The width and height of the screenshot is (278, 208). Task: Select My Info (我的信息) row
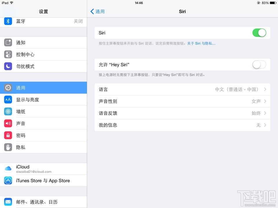click(182, 125)
